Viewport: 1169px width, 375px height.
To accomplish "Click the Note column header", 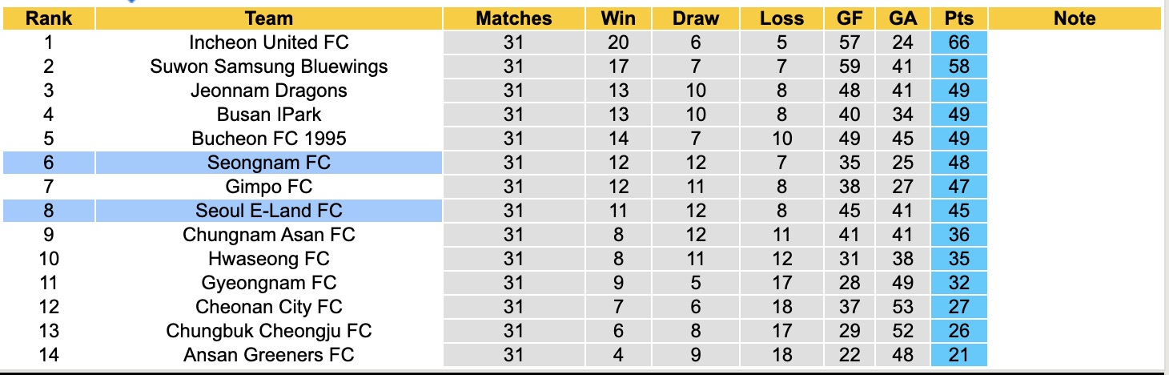I will tap(1074, 18).
